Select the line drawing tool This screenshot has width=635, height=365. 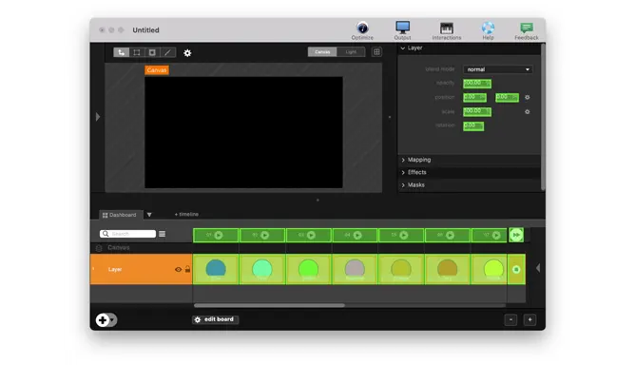tap(167, 52)
